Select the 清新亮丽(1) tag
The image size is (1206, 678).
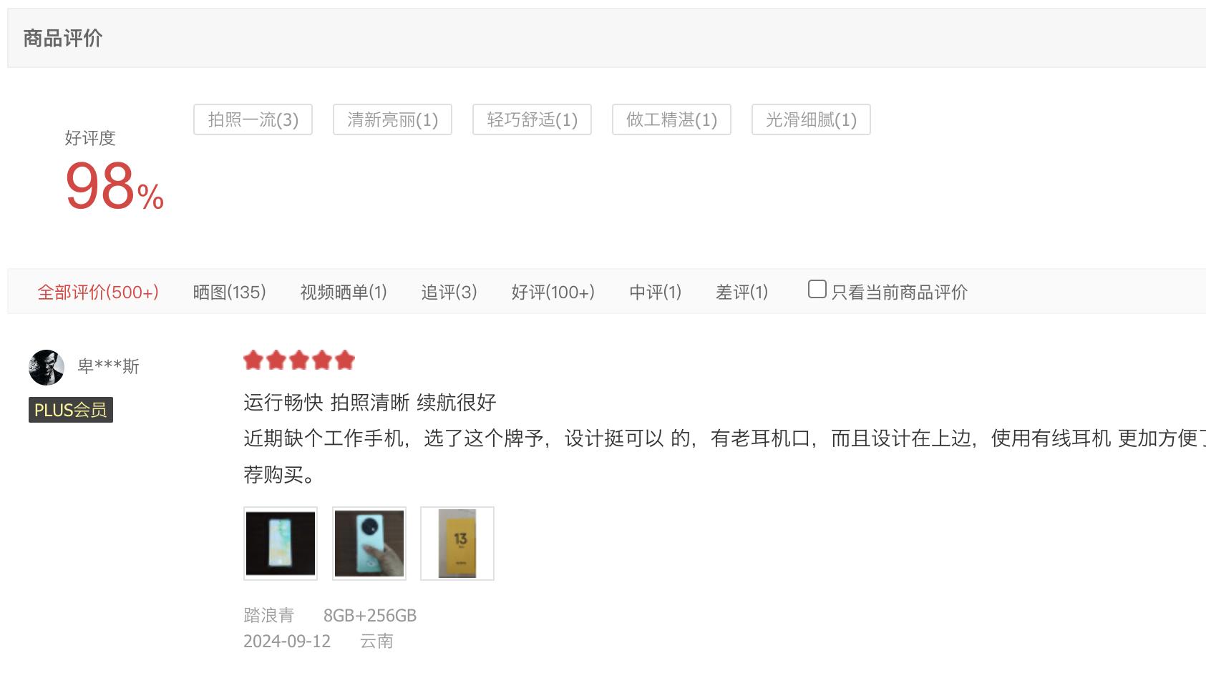click(x=392, y=119)
